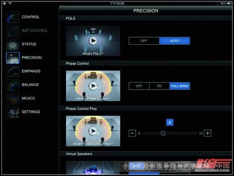This screenshot has width=234, height=176.
Task: Open the SETTINGS gear icon
Action: coord(13,112)
